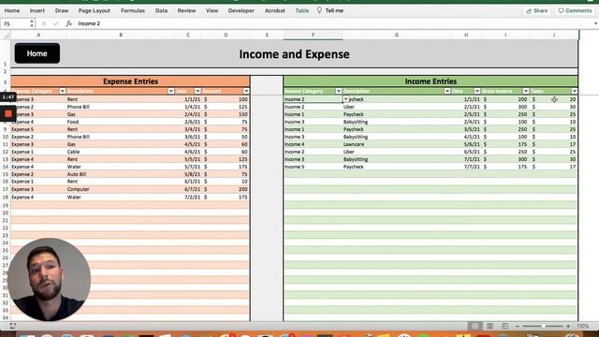Open the F5 cell validation dropdown arrow
Viewport: 599px width, 337px height.
pyautogui.click(x=345, y=99)
